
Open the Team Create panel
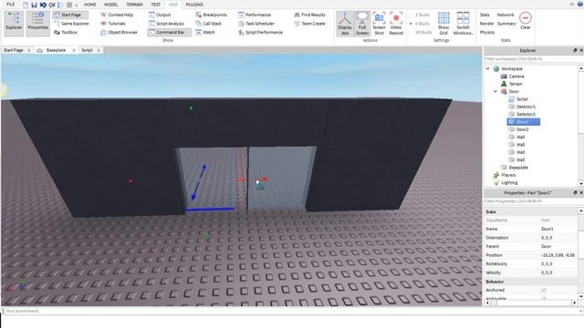[x=309, y=24]
